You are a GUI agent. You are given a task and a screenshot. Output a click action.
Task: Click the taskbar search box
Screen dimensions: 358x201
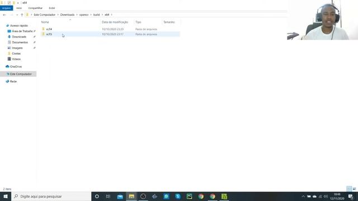(x=51, y=196)
